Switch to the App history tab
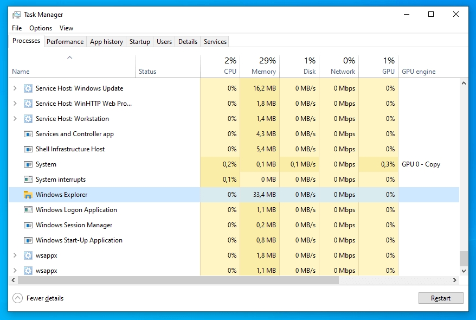Viewport: 476px width, 320px height. 107,42
